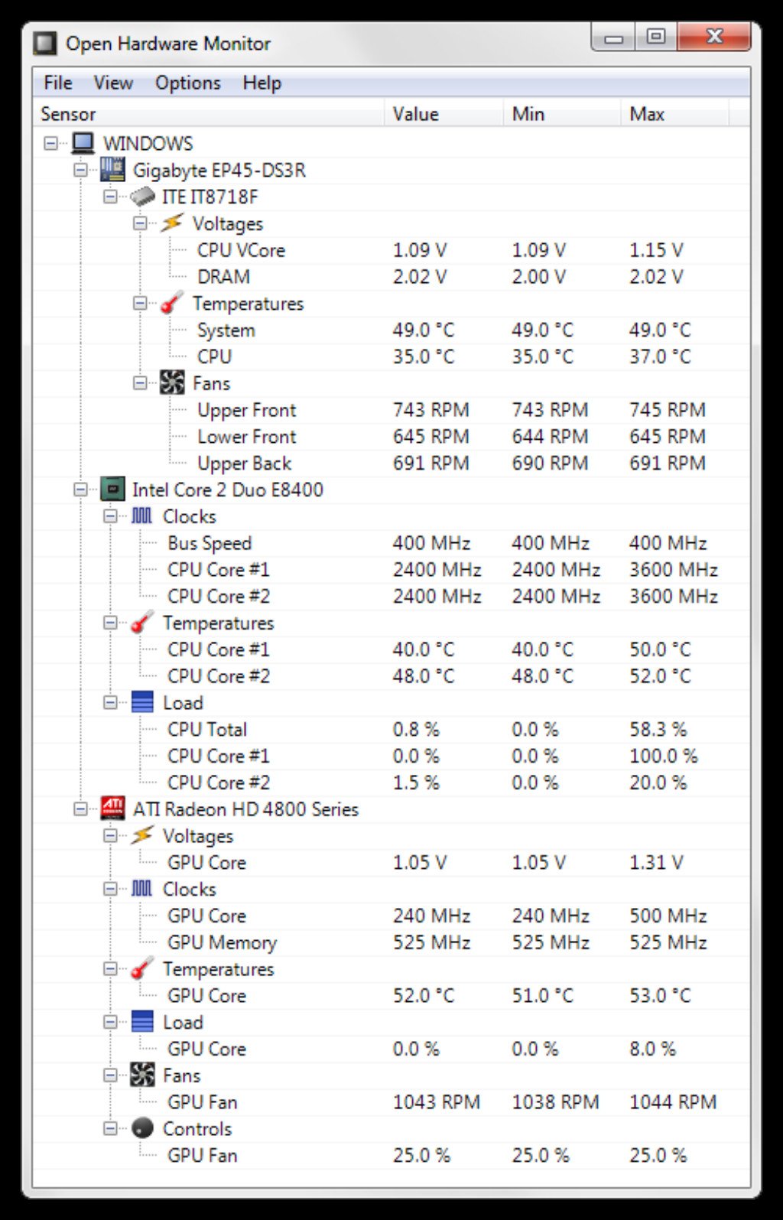Select the Intel Core 2 Duo E8400 CPU icon
The height and width of the screenshot is (1220, 783).
[x=112, y=490]
